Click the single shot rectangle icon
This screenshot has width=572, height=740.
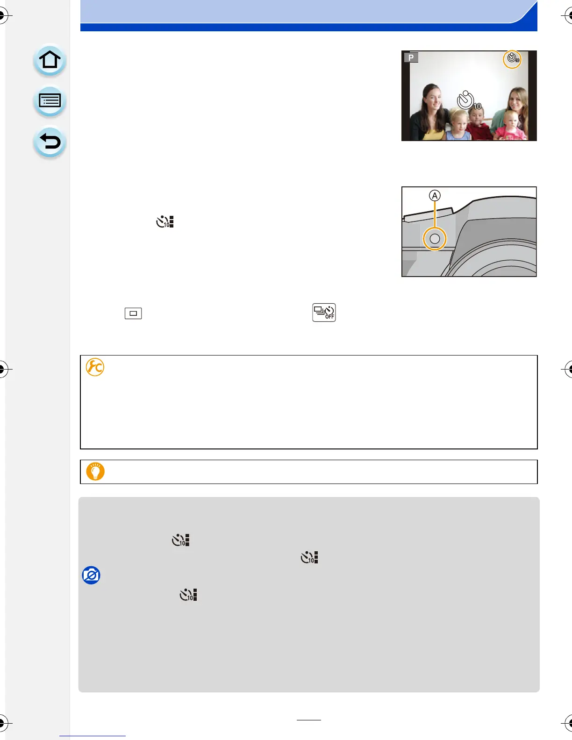[x=133, y=313]
